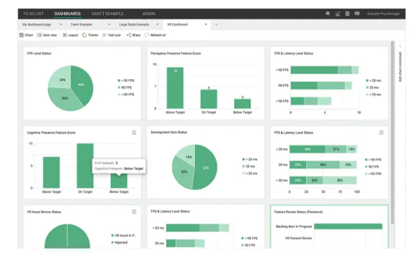The height and width of the screenshot is (269, 415).
Task: Select the 24% slice of FPS Level Status pie
Action: point(61,78)
